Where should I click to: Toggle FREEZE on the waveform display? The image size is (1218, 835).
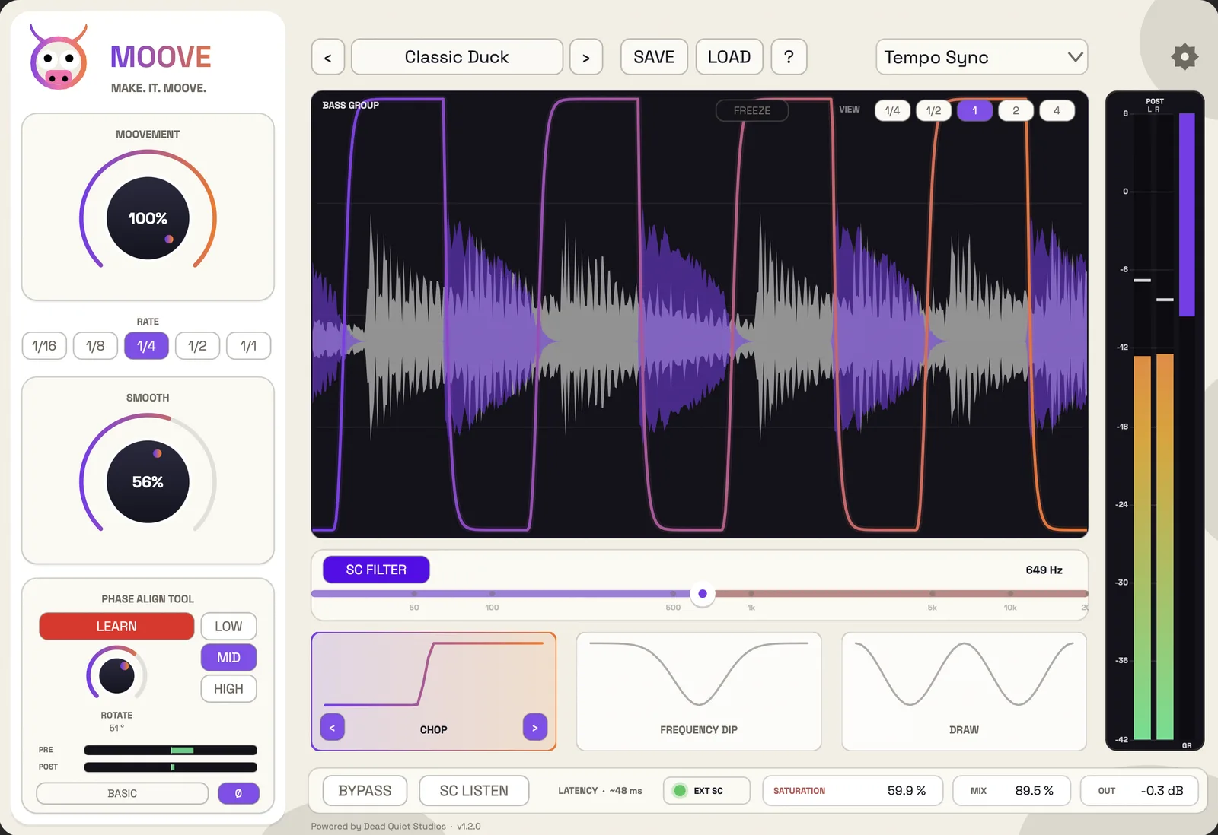[x=752, y=110]
